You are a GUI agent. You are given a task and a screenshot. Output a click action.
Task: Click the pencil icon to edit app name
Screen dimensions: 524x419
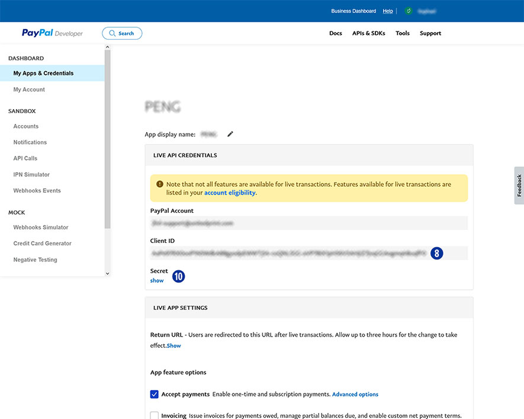pos(230,134)
